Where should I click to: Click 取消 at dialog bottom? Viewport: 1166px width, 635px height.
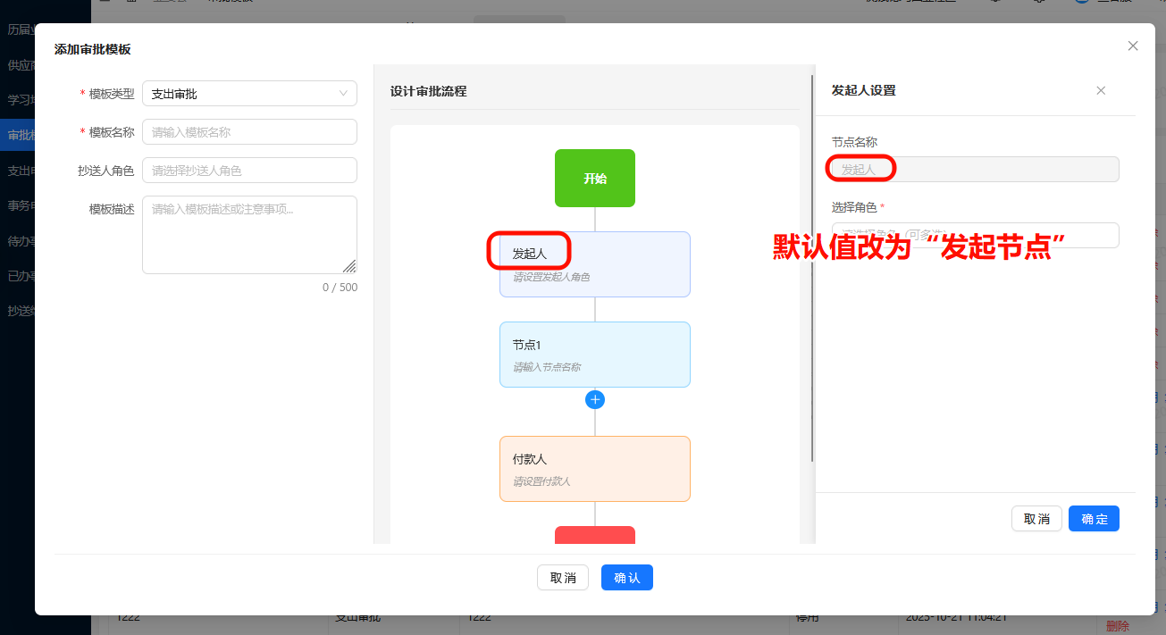563,578
